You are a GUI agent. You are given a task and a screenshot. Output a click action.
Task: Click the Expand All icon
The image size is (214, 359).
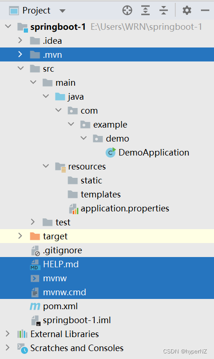pyautogui.click(x=145, y=10)
